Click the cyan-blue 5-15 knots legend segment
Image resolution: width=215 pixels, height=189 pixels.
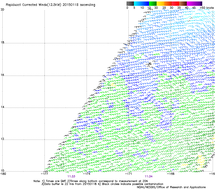141,3
